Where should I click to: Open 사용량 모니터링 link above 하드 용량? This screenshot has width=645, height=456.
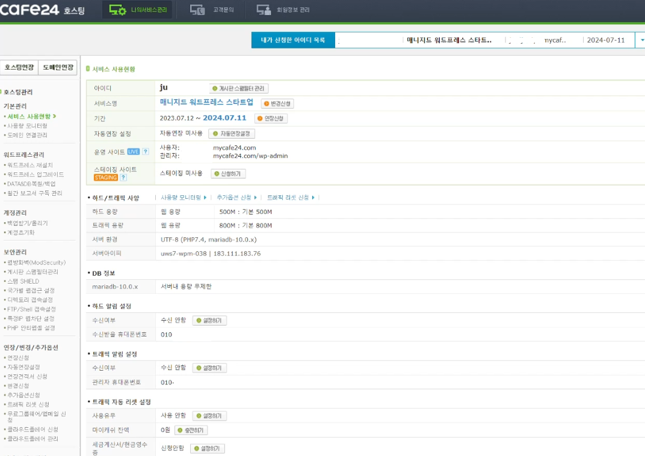tap(184, 198)
